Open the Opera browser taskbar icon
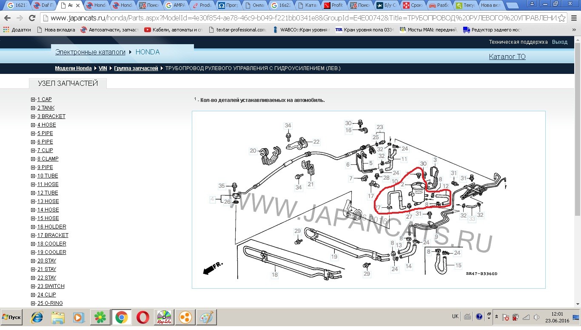The image size is (581, 330). [x=143, y=317]
